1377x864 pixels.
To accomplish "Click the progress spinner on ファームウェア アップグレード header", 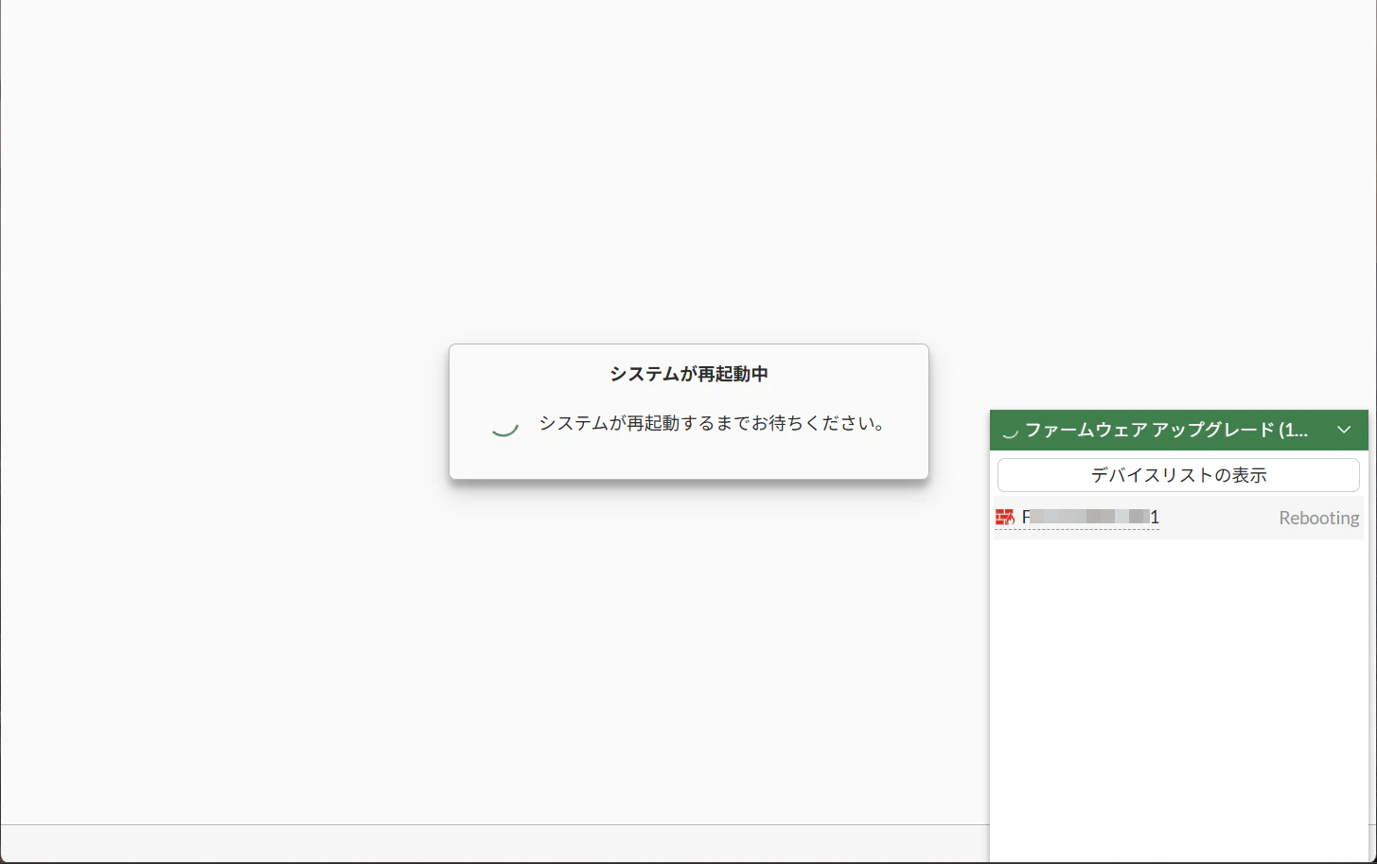I will [1009, 431].
